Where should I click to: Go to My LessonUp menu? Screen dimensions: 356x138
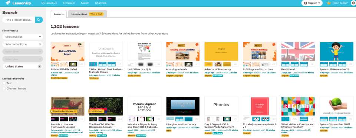click(49, 3)
